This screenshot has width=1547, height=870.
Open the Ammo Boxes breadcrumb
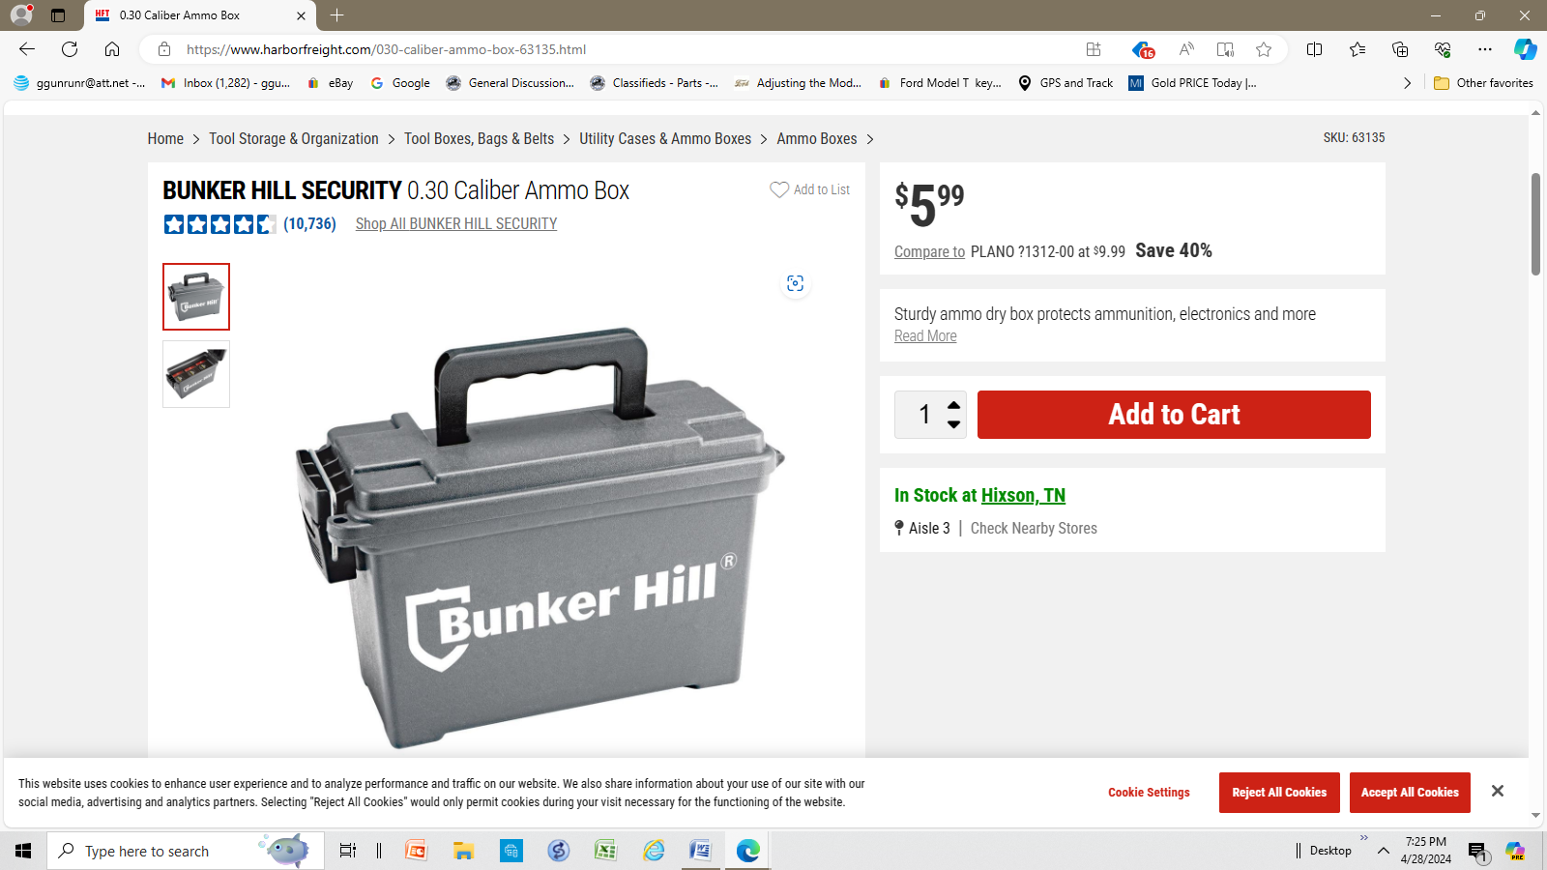tap(817, 139)
